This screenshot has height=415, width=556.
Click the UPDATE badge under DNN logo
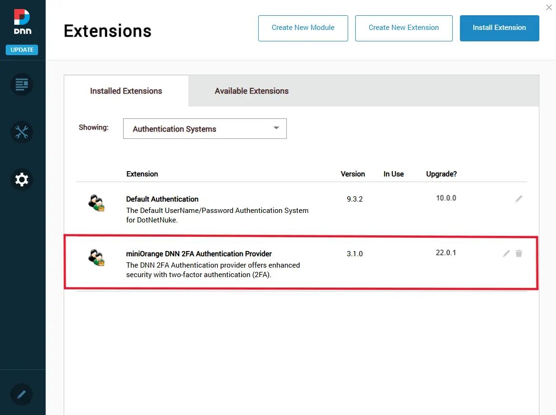point(22,49)
